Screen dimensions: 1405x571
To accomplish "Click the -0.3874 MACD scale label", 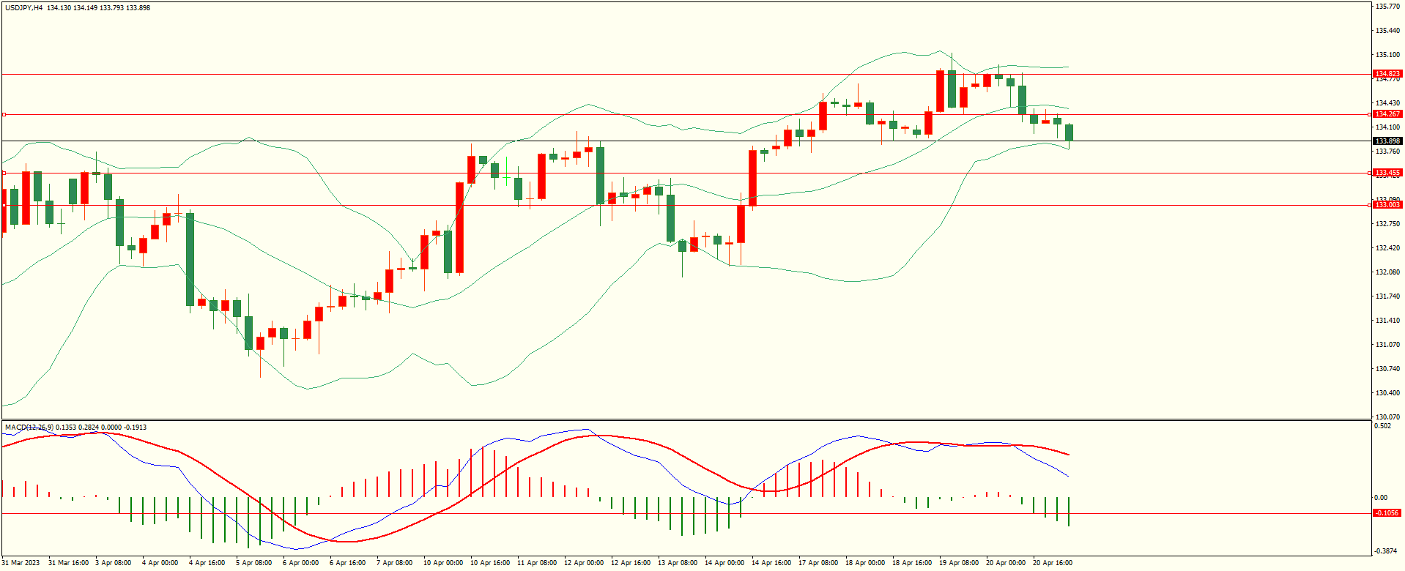I will tap(1387, 551).
